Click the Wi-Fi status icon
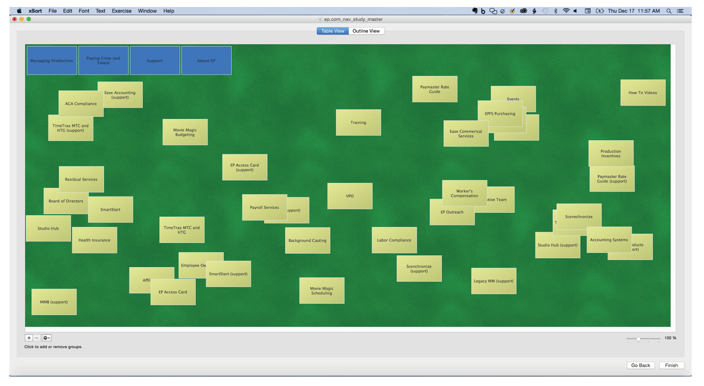 [x=566, y=11]
